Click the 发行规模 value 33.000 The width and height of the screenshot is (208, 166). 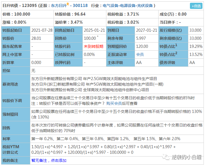click(x=196, y=30)
